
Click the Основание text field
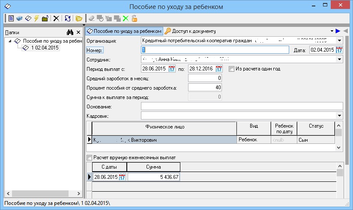coord(242,106)
